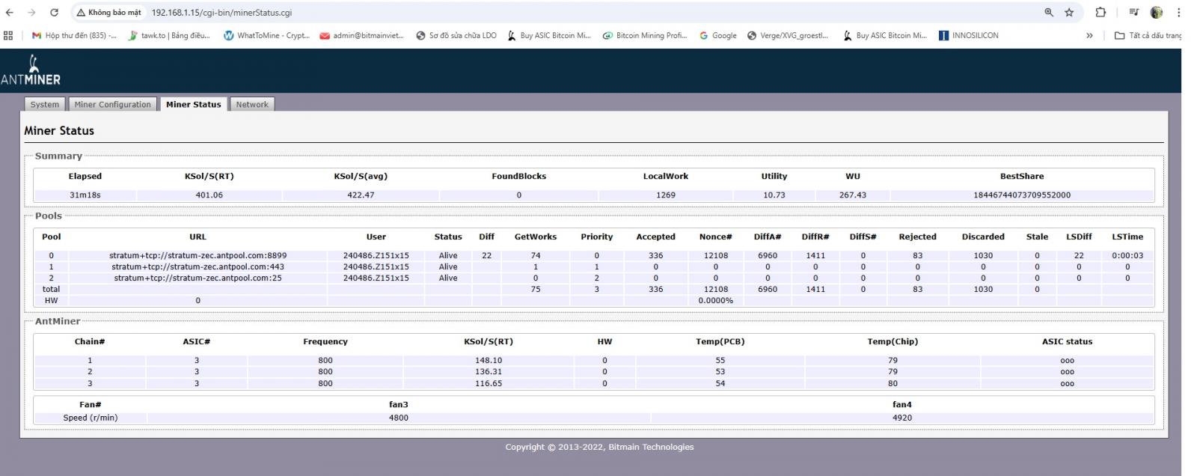Switch to the System tab
1197x476 pixels.
(x=45, y=104)
